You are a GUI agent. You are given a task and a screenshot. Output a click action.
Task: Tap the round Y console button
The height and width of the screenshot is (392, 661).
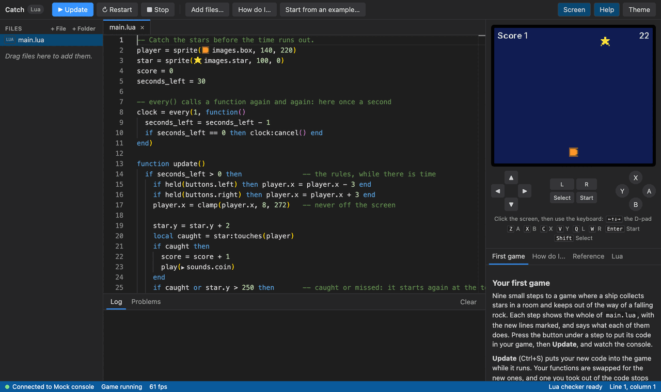click(622, 191)
